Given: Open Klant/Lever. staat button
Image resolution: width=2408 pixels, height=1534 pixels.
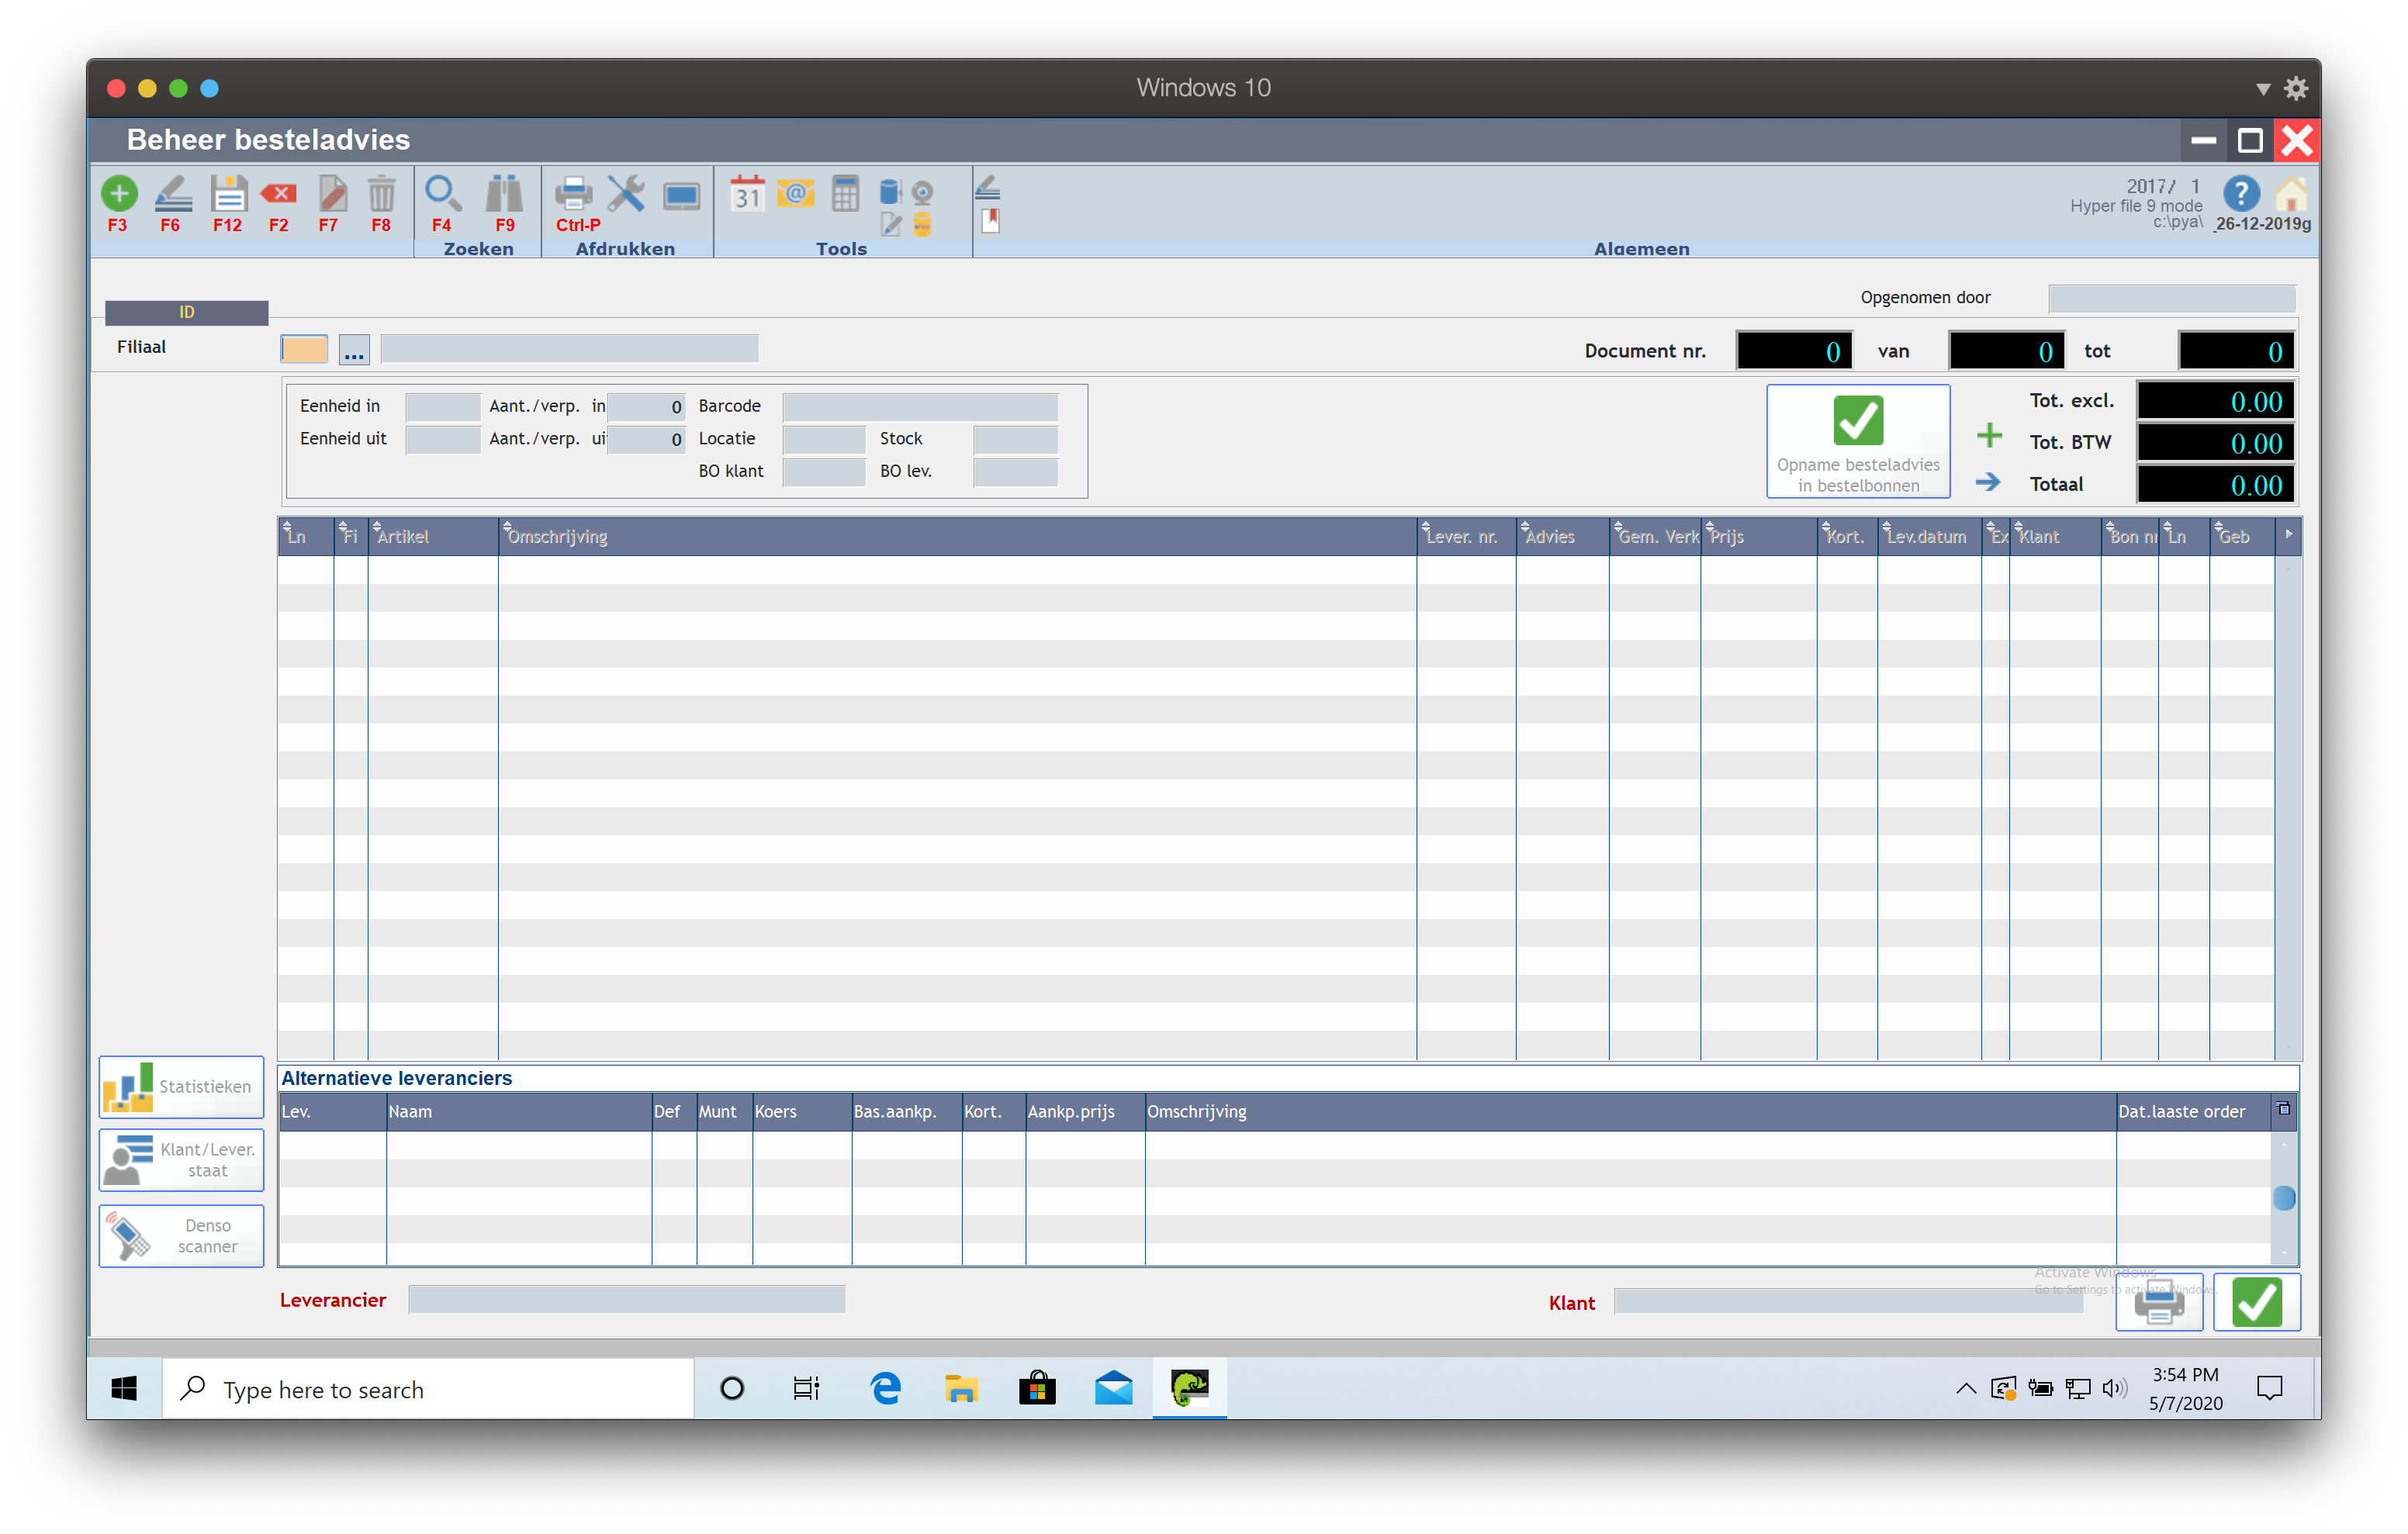Looking at the screenshot, I should point(182,1159).
